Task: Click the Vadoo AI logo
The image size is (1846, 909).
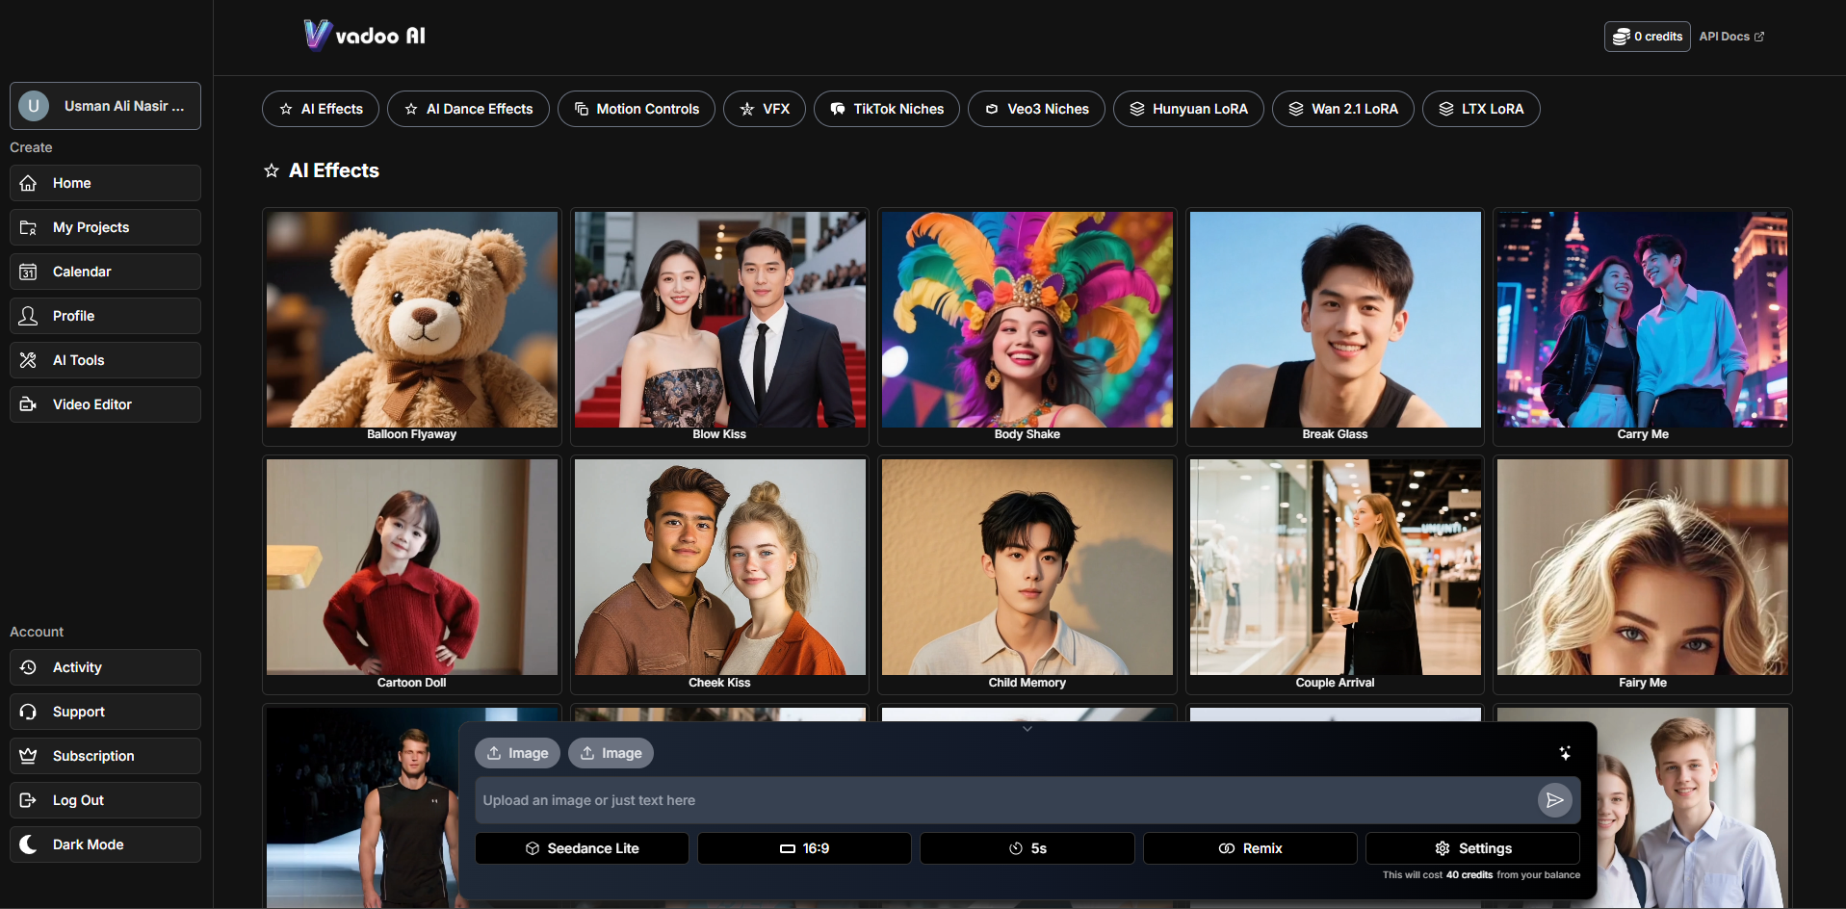Action: tap(364, 34)
